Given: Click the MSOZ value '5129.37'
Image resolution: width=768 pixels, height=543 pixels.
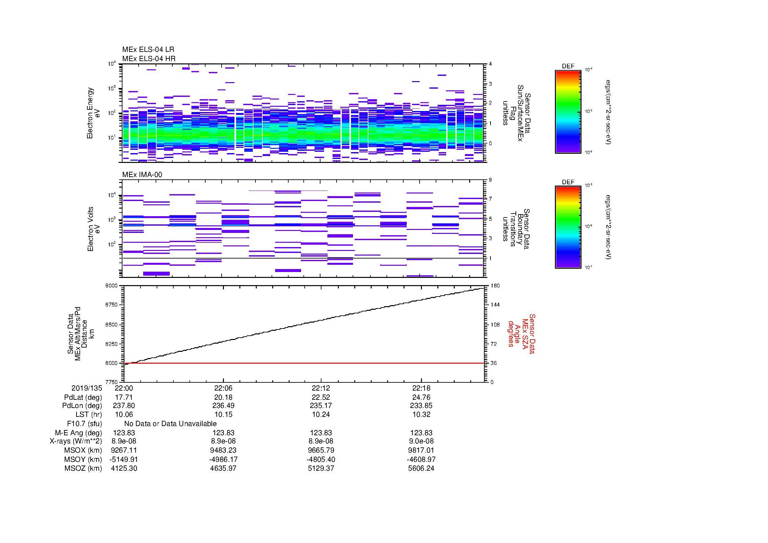Looking at the screenshot, I should [321, 468].
